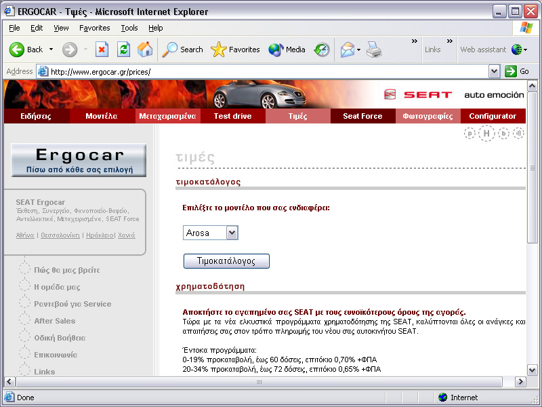Click the horizontal scrollbar right arrow
The image size is (542, 407).
click(x=520, y=382)
